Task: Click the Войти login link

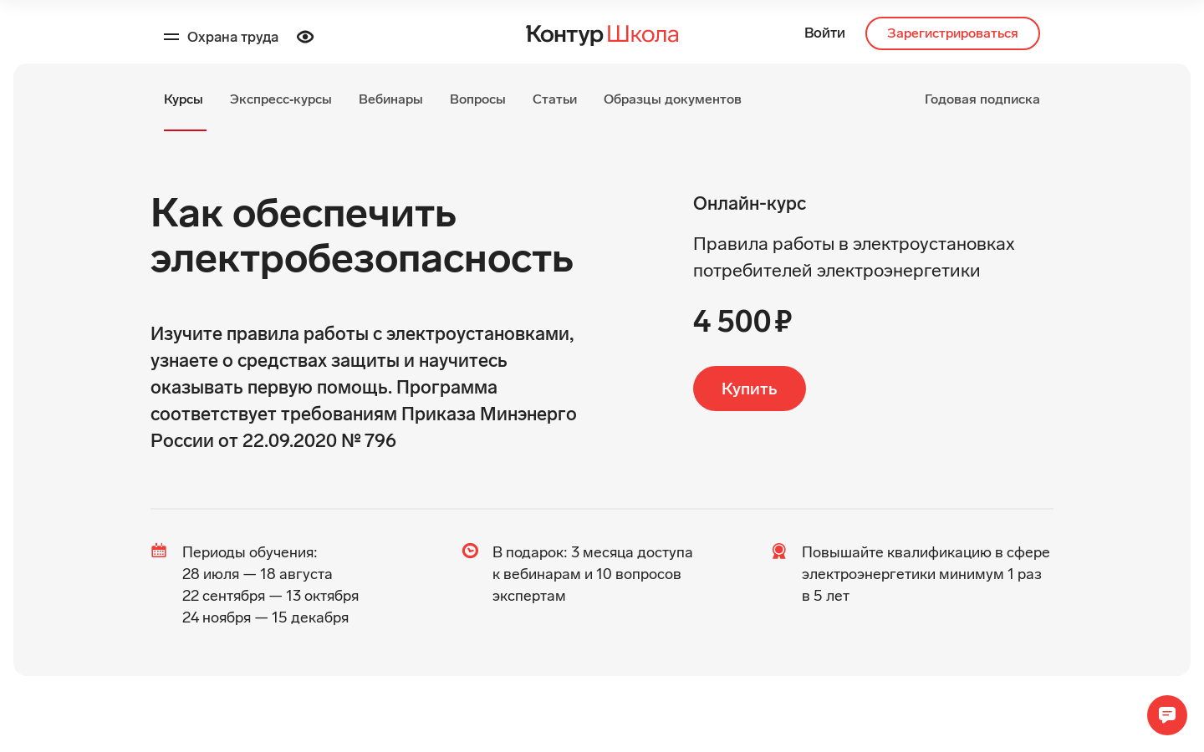Action: (824, 33)
